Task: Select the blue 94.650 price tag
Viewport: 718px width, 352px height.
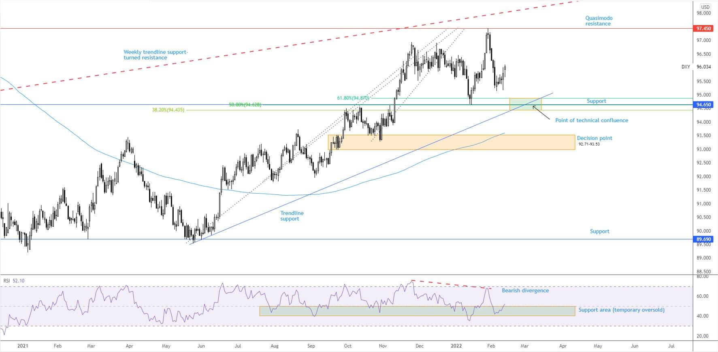Action: pos(703,105)
